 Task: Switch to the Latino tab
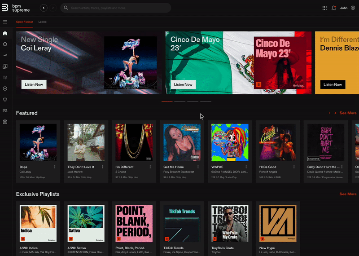click(42, 22)
